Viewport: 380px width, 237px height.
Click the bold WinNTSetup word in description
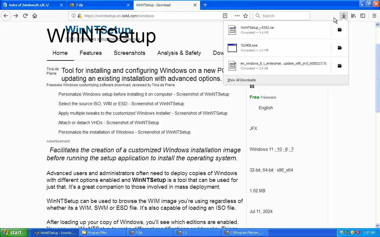pos(149,180)
